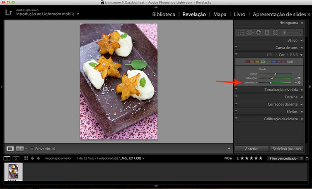
Task: Select the Spot Removal tool
Action: click(249, 32)
